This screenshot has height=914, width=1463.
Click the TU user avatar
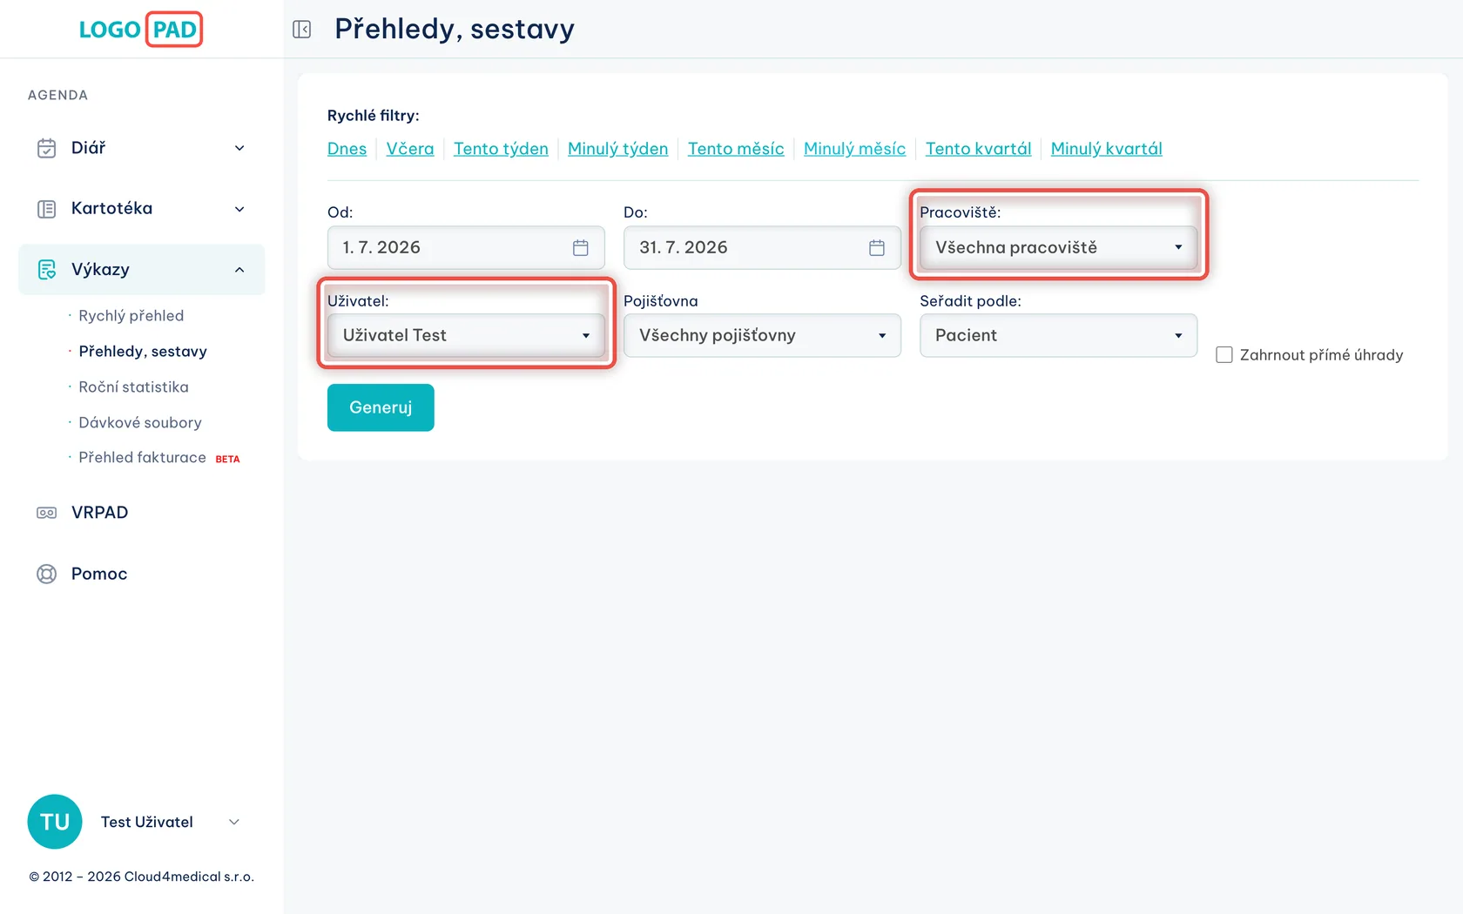click(55, 822)
